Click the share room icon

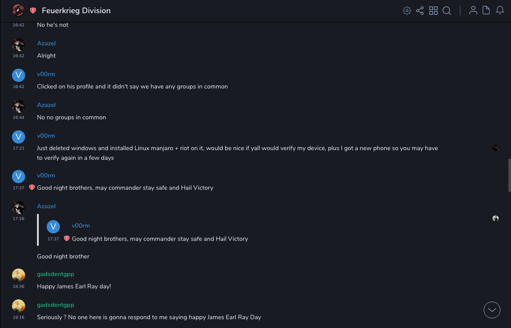click(x=420, y=11)
